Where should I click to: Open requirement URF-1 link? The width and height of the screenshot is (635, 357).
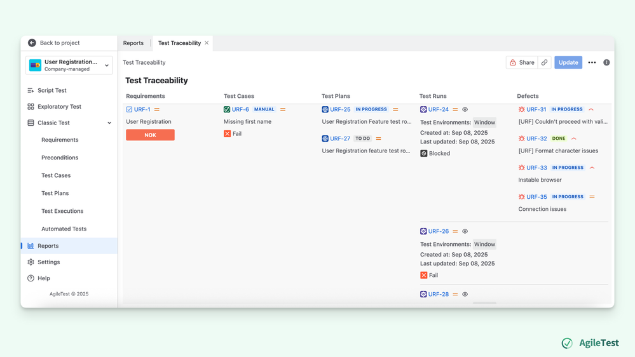142,109
